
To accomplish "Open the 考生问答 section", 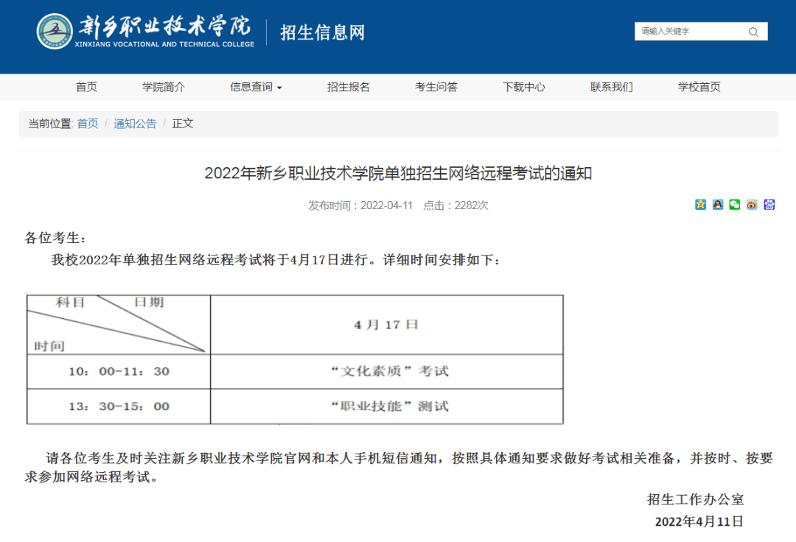I will [x=436, y=87].
